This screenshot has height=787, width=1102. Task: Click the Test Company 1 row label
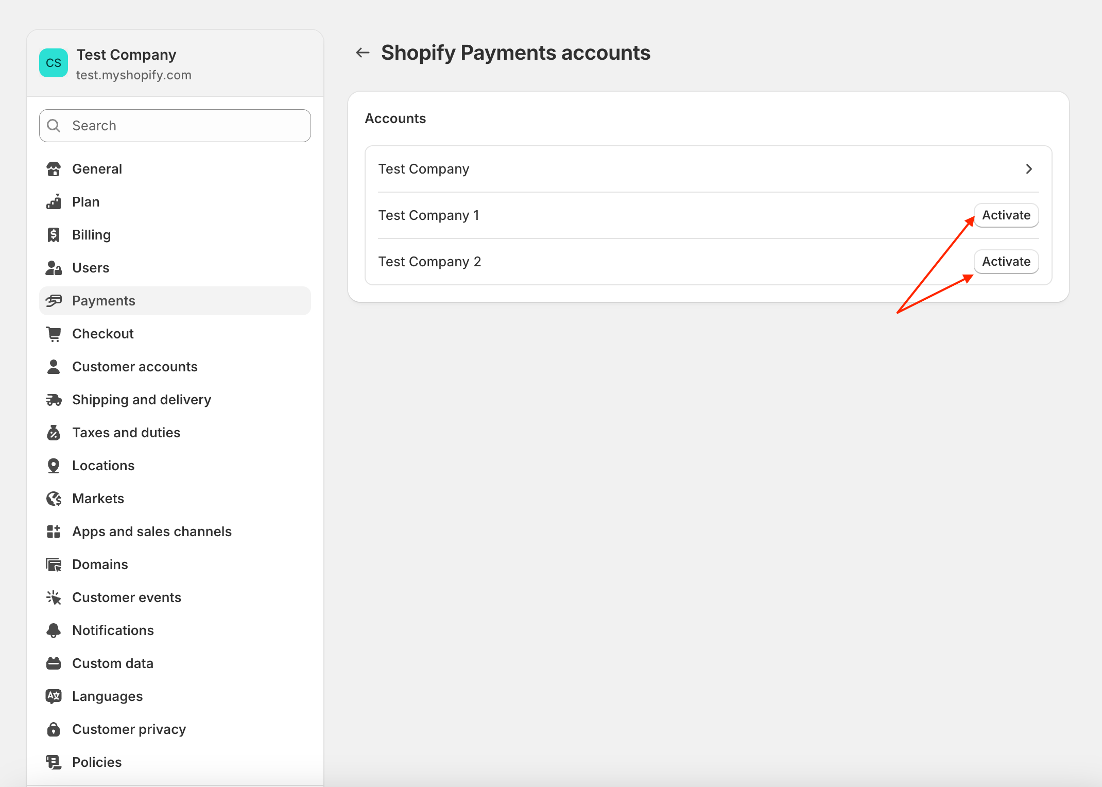(x=429, y=215)
